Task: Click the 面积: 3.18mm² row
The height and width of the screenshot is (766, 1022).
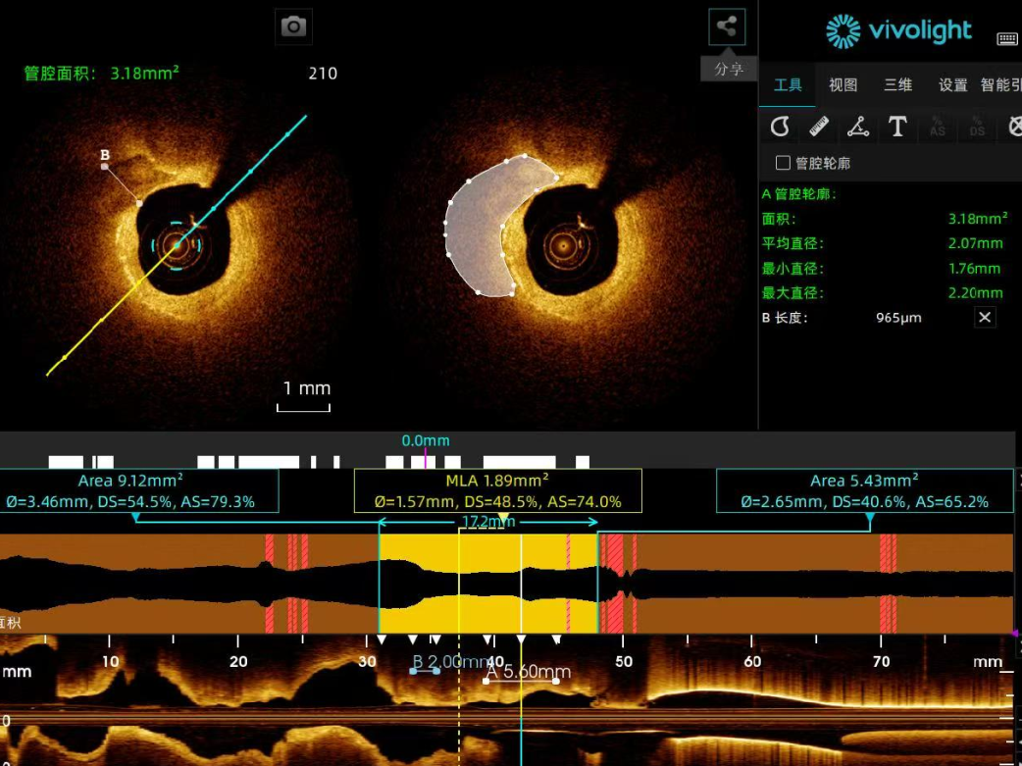Action: point(885,219)
